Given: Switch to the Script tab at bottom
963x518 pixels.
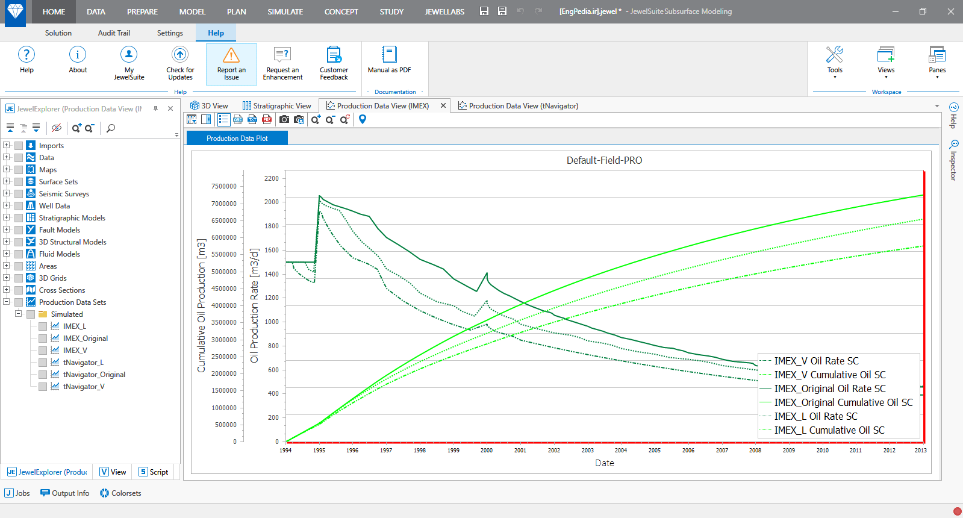Looking at the screenshot, I should click(x=154, y=472).
